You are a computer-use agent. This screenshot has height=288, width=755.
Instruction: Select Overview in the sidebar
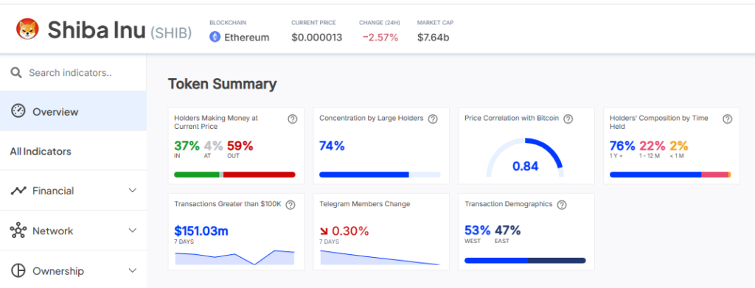tap(73, 111)
